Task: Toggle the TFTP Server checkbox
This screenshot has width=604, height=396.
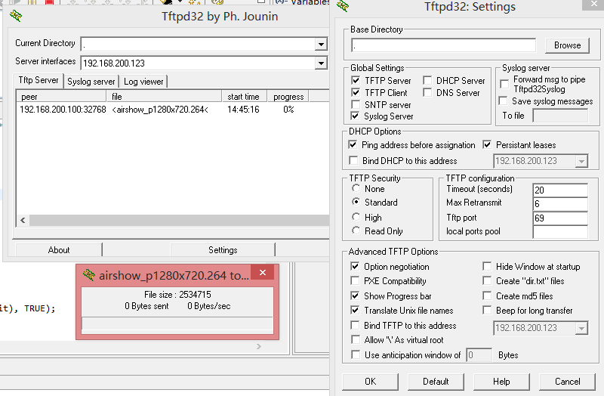Action: 356,81
